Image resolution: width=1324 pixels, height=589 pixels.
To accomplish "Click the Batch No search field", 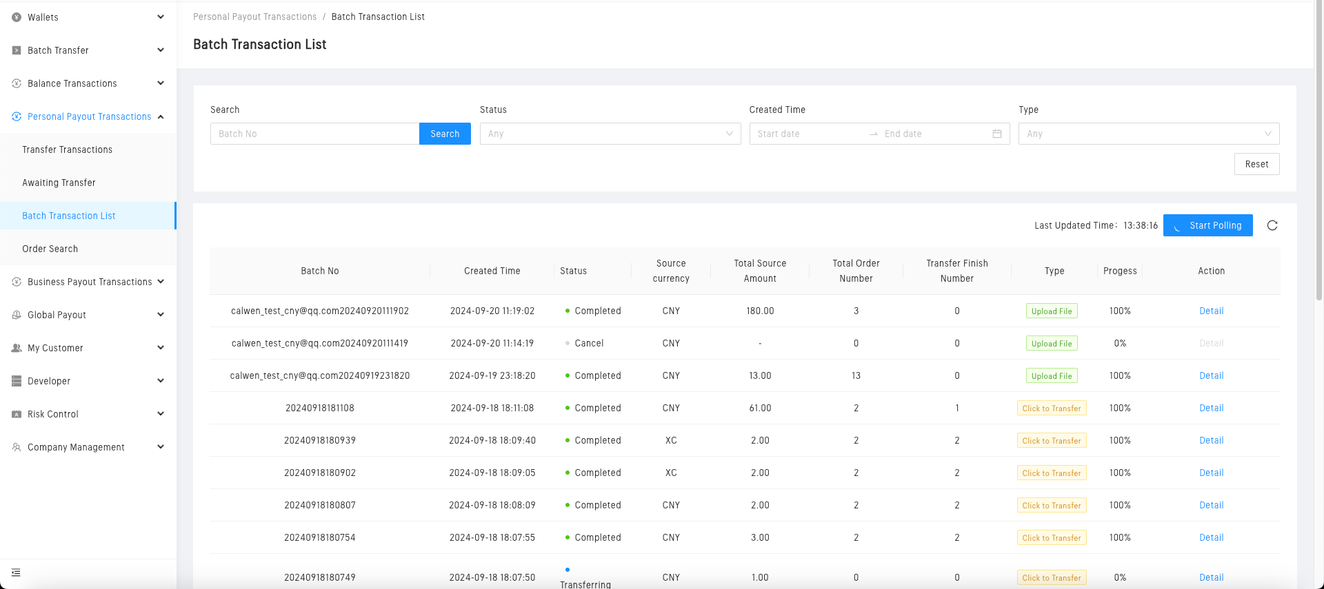I will (x=314, y=134).
